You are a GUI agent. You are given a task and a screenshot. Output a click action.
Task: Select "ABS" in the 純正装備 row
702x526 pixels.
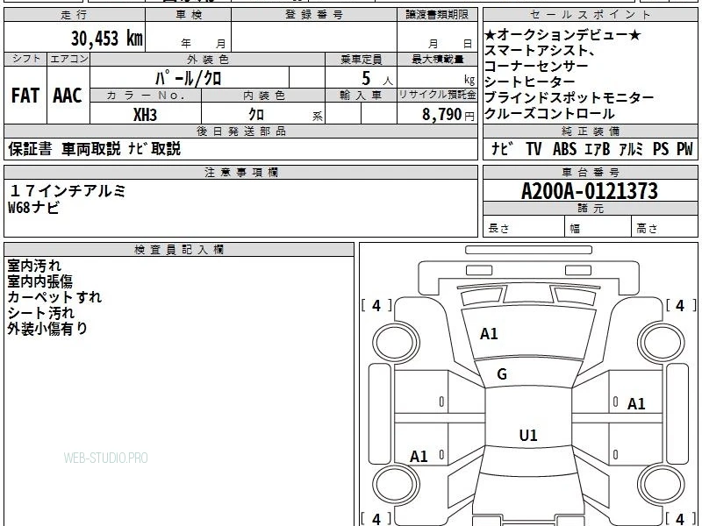(564, 149)
